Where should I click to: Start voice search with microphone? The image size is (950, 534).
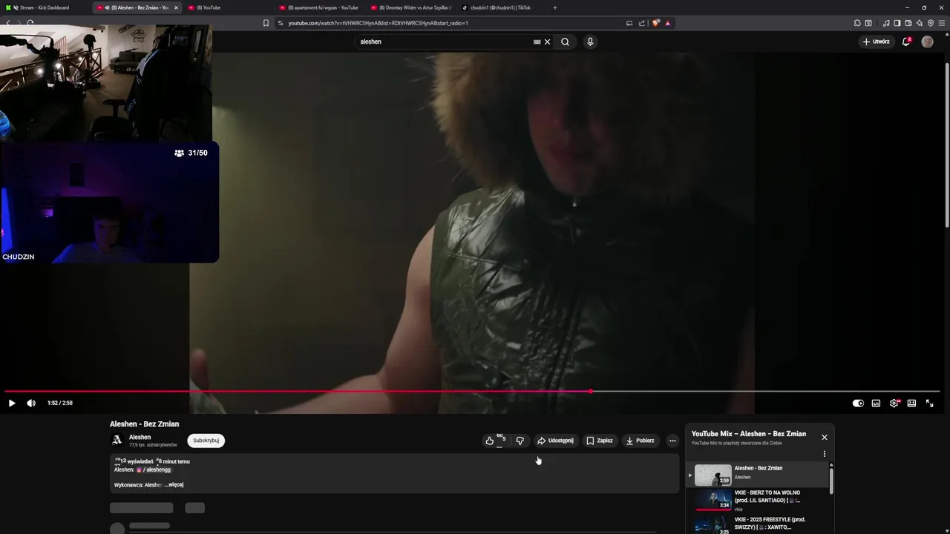click(590, 42)
